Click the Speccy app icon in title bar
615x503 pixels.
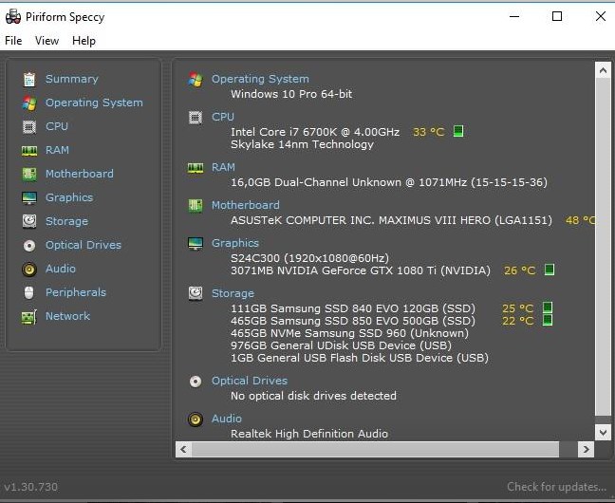tap(13, 16)
